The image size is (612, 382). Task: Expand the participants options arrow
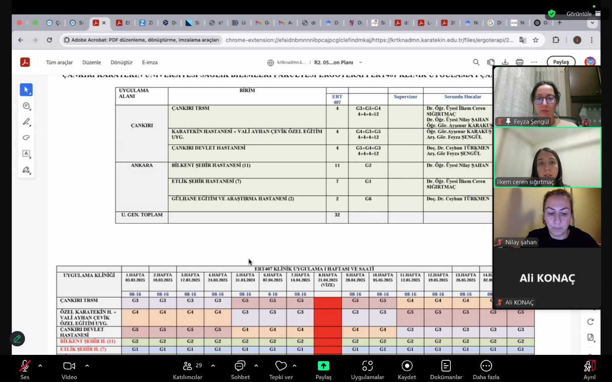coord(213,366)
